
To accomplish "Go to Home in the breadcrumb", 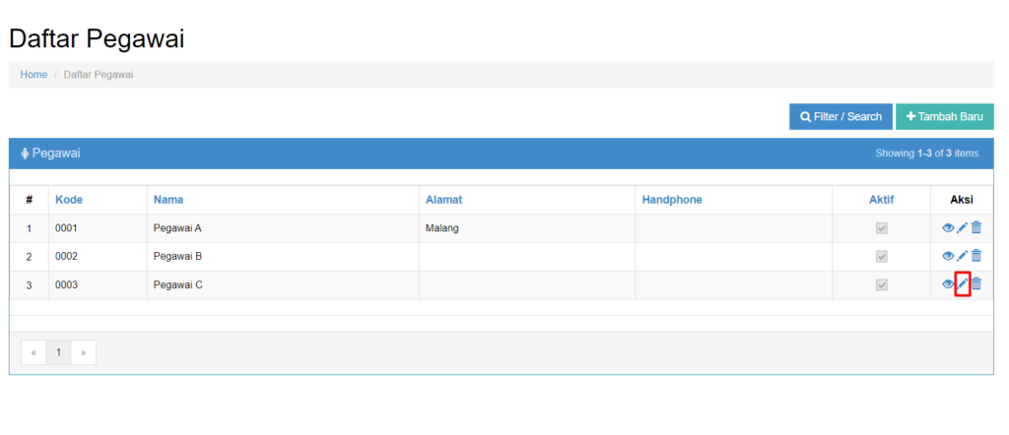I will (x=34, y=75).
